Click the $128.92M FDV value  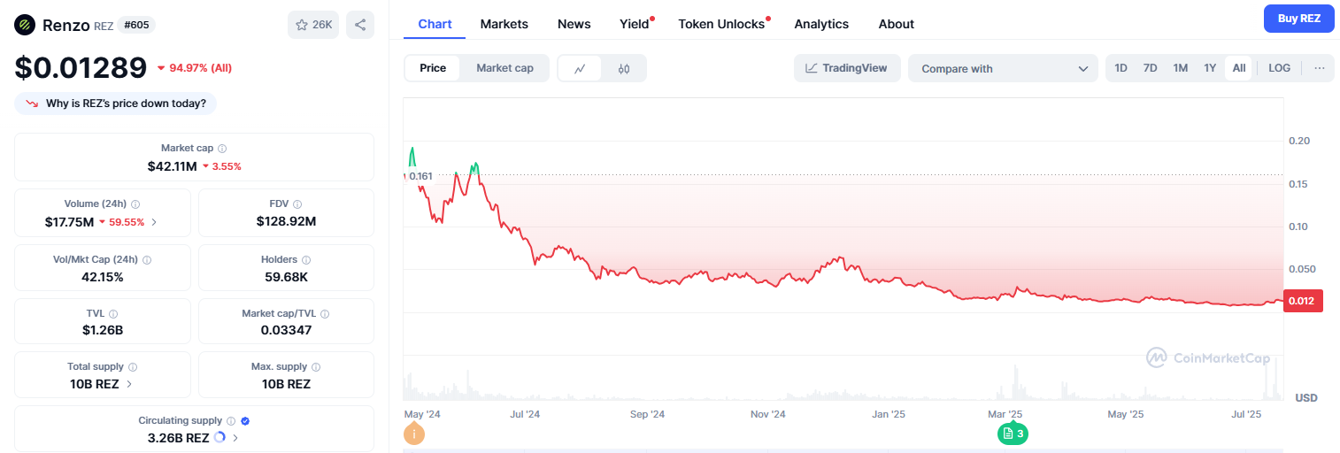point(286,221)
